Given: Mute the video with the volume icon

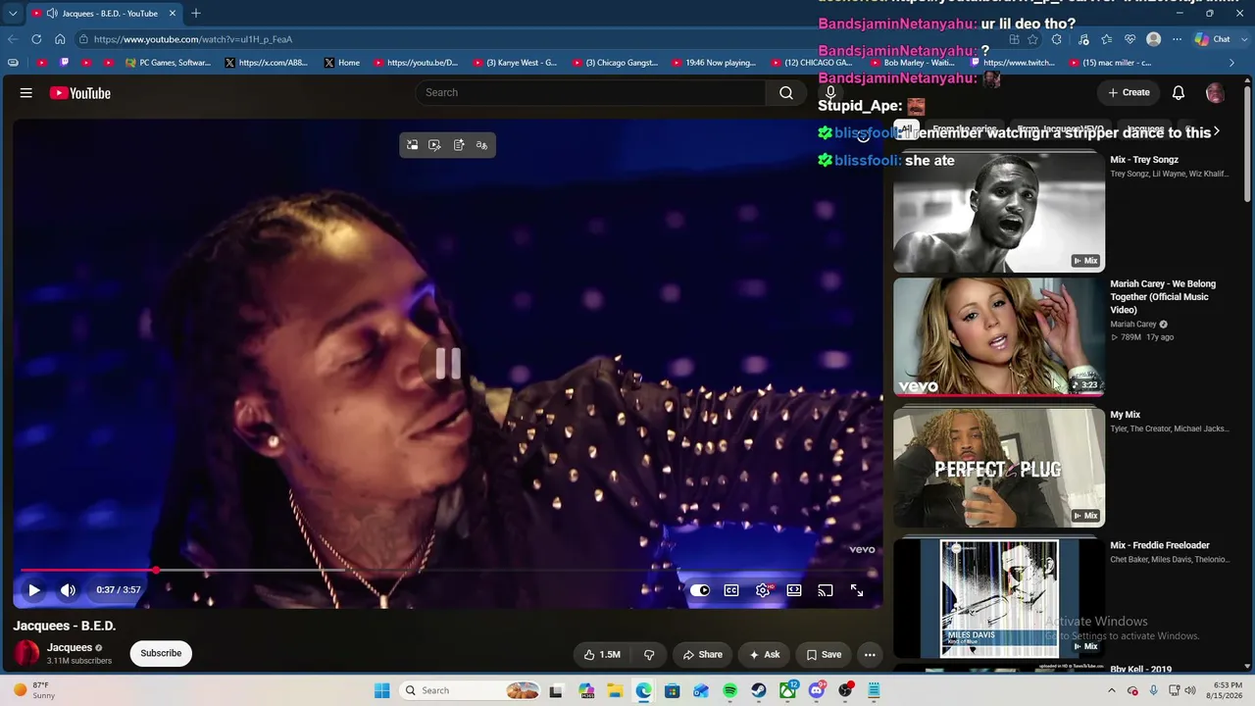Looking at the screenshot, I should pyautogui.click(x=68, y=590).
